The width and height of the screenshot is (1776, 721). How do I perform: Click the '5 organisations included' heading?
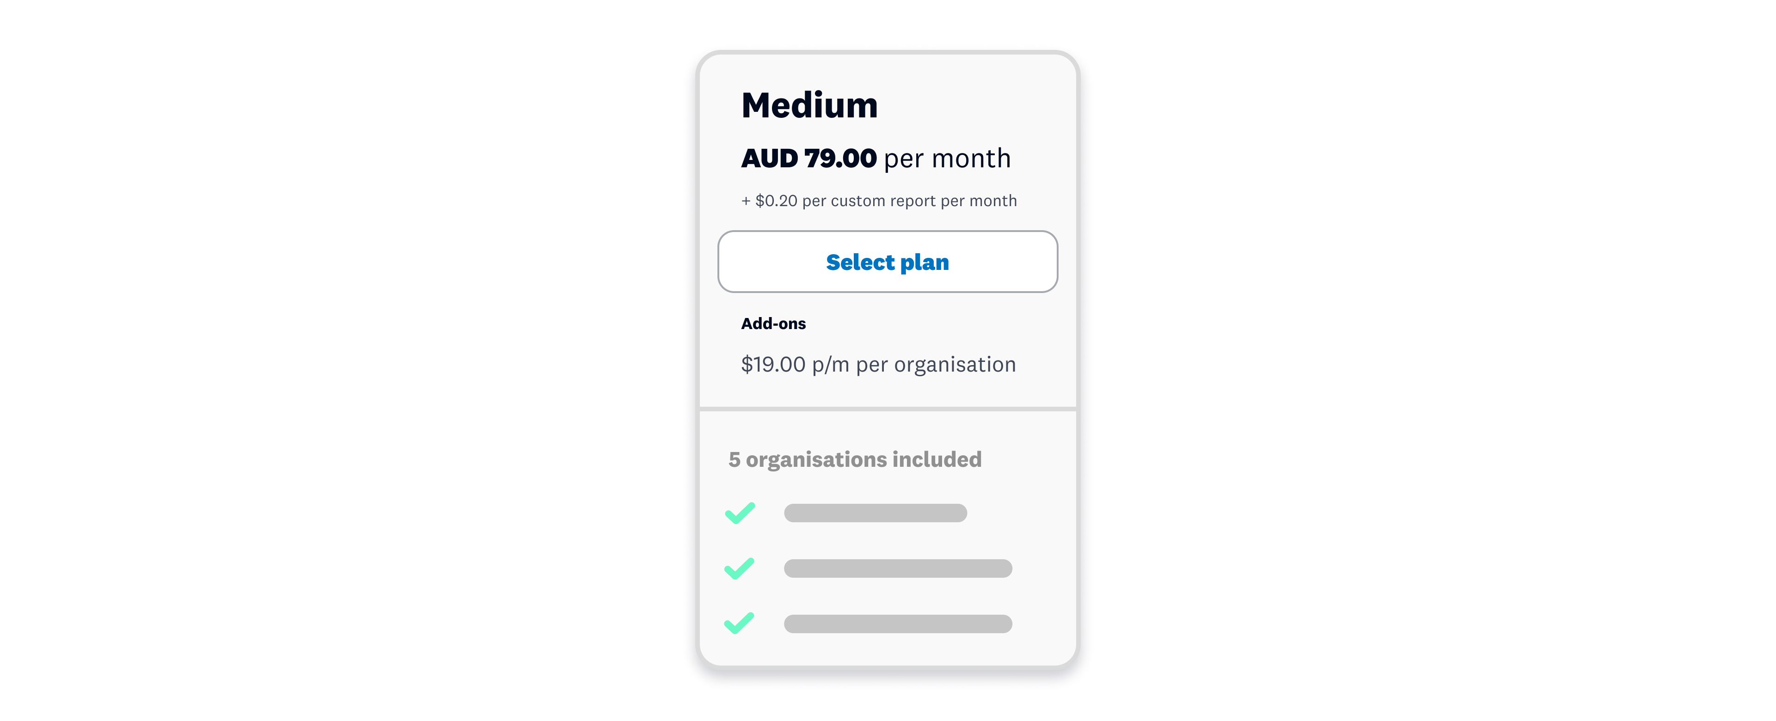click(854, 458)
